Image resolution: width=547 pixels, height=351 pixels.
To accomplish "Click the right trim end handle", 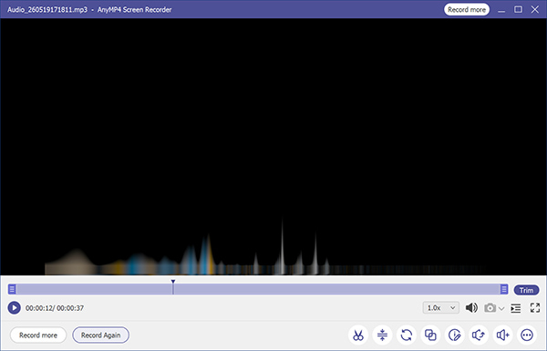I will pos(504,289).
